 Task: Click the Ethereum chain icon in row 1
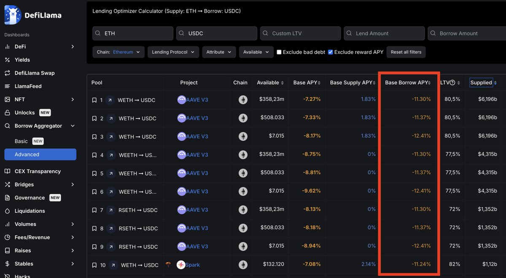click(243, 100)
